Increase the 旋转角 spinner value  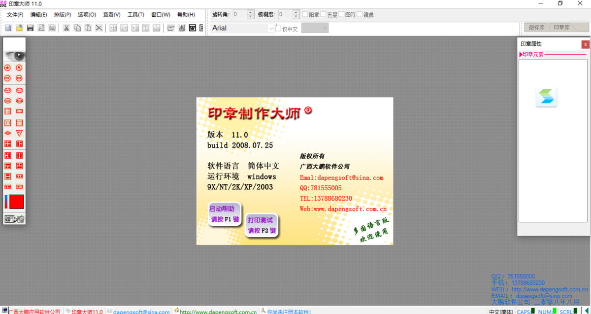(251, 12)
